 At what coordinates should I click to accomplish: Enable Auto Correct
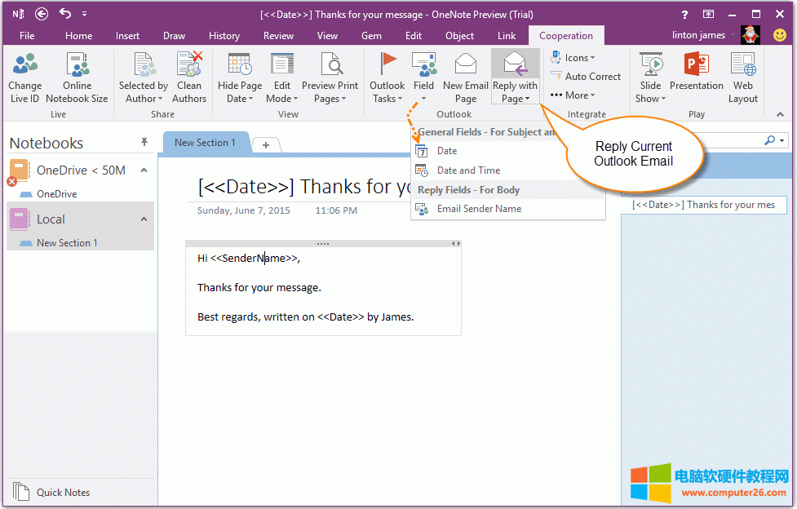586,76
